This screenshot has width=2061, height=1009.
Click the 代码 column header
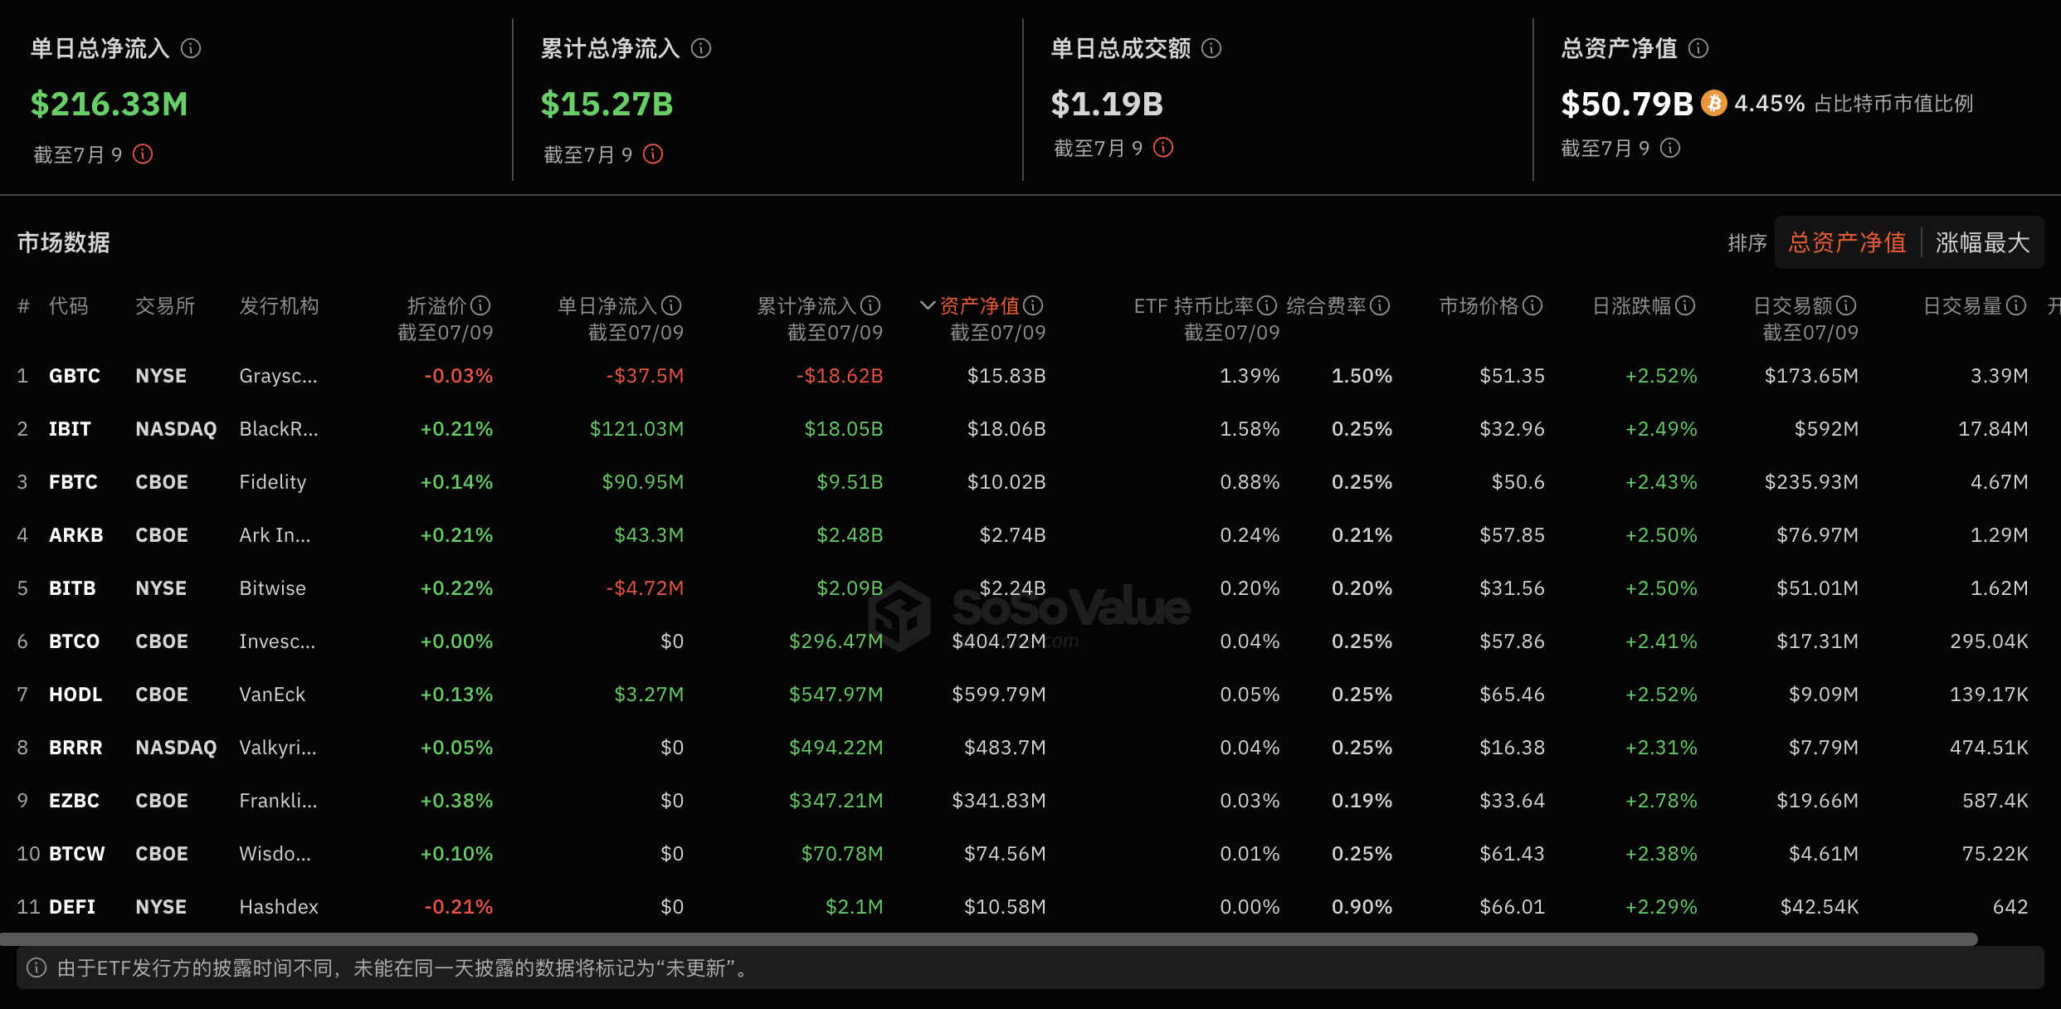click(x=68, y=306)
